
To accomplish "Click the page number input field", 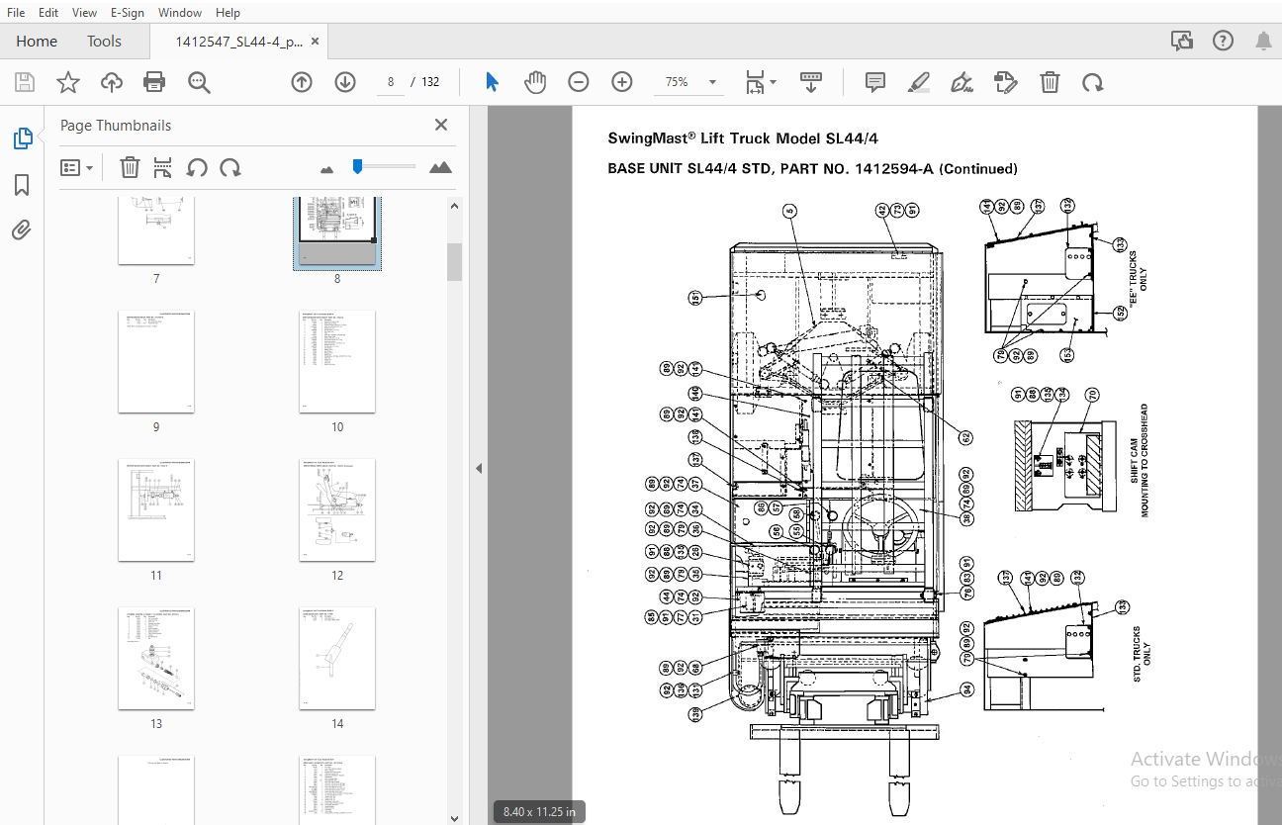I will 391,82.
